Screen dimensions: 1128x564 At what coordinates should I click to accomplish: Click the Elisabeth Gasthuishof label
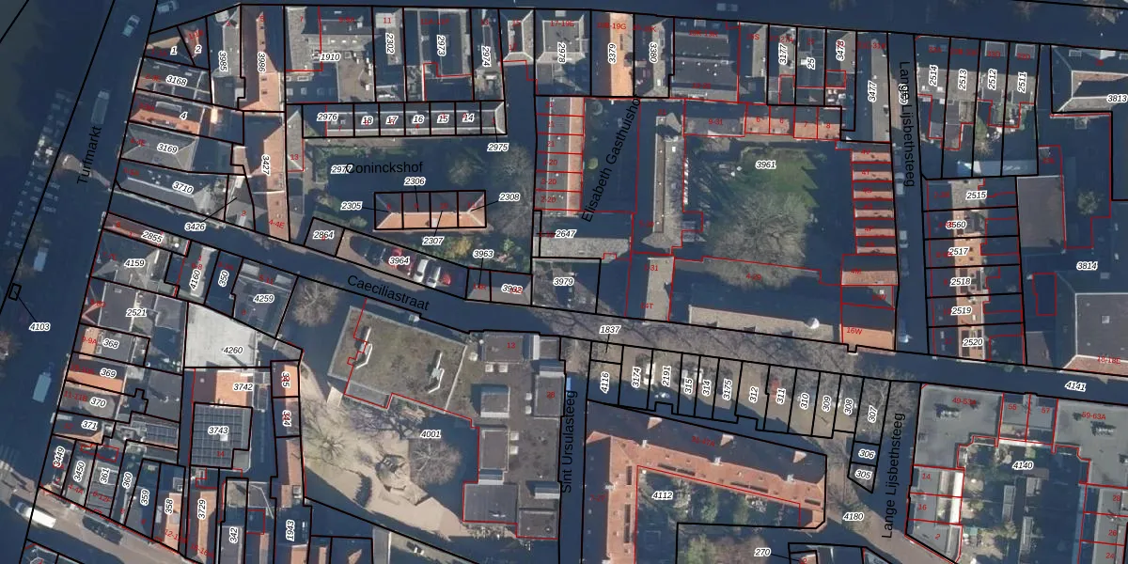pyautogui.click(x=610, y=160)
